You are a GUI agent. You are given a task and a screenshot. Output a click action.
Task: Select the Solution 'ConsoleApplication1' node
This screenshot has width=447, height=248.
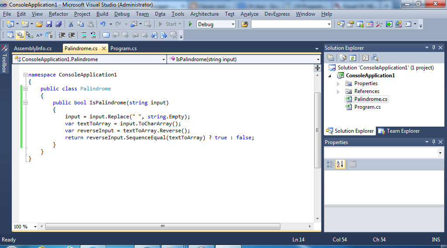coord(385,68)
